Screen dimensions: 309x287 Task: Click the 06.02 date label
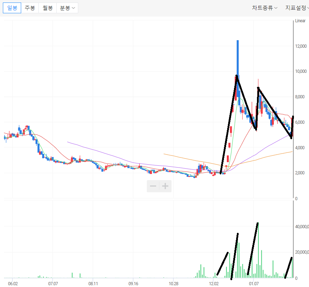[13, 284]
